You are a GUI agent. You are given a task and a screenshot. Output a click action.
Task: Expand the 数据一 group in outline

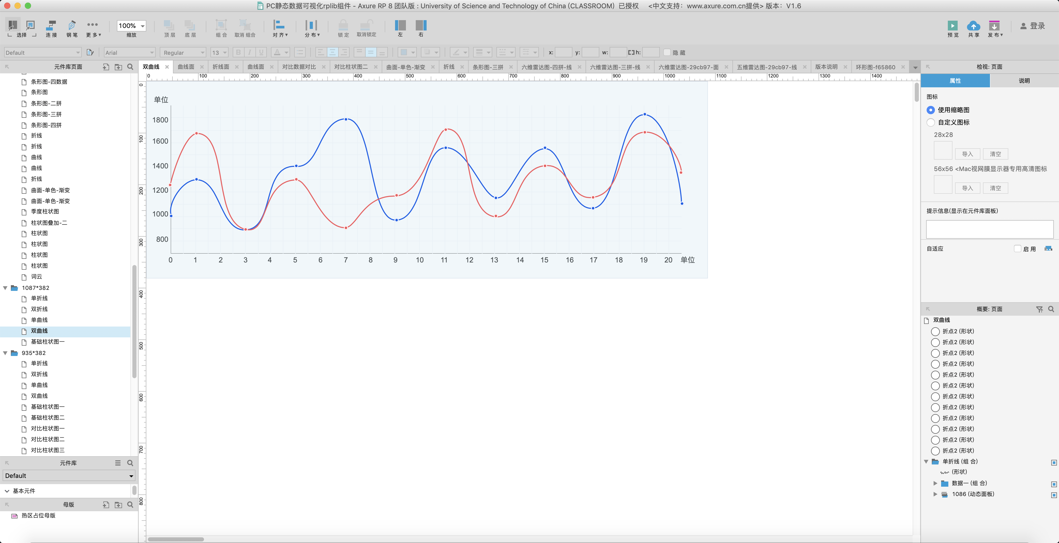935,483
